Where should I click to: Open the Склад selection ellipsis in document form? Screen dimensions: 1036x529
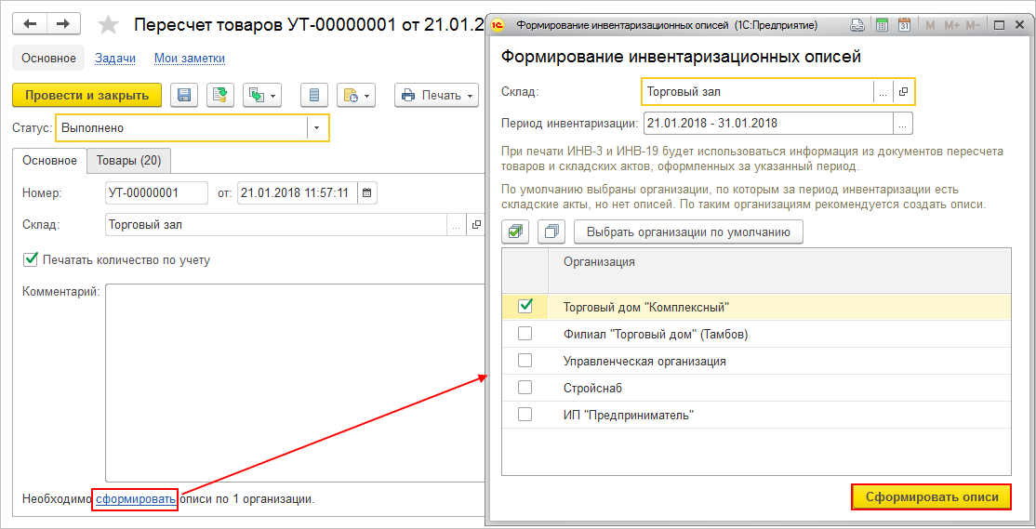click(456, 225)
